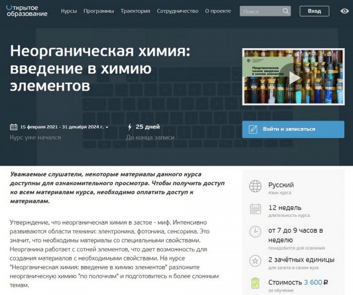Image resolution: width=353 pixels, height=295 pixels.
Task: Open the Курсы menu
Action: click(x=69, y=11)
